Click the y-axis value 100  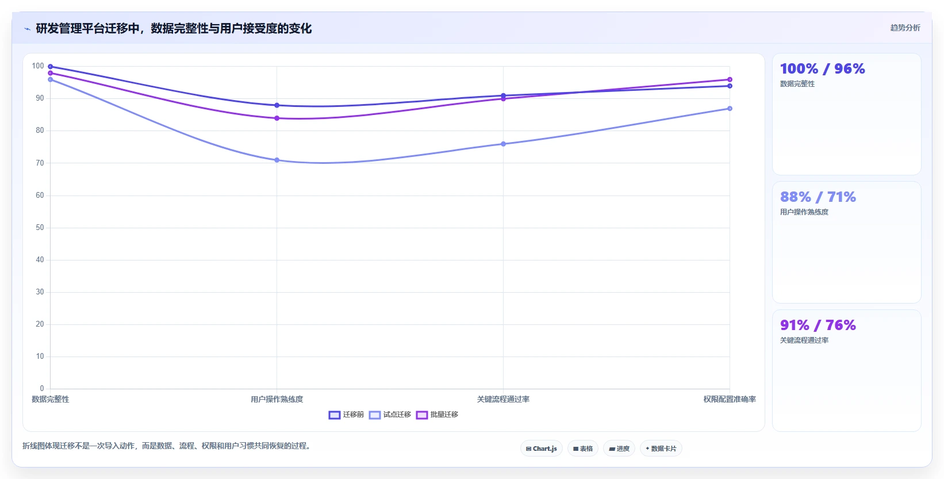point(38,66)
